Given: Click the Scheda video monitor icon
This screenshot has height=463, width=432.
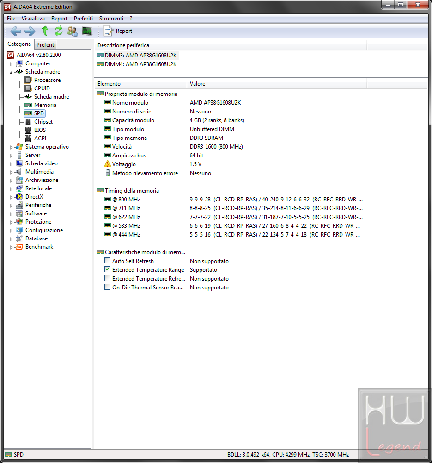Looking at the screenshot, I should [x=19, y=163].
